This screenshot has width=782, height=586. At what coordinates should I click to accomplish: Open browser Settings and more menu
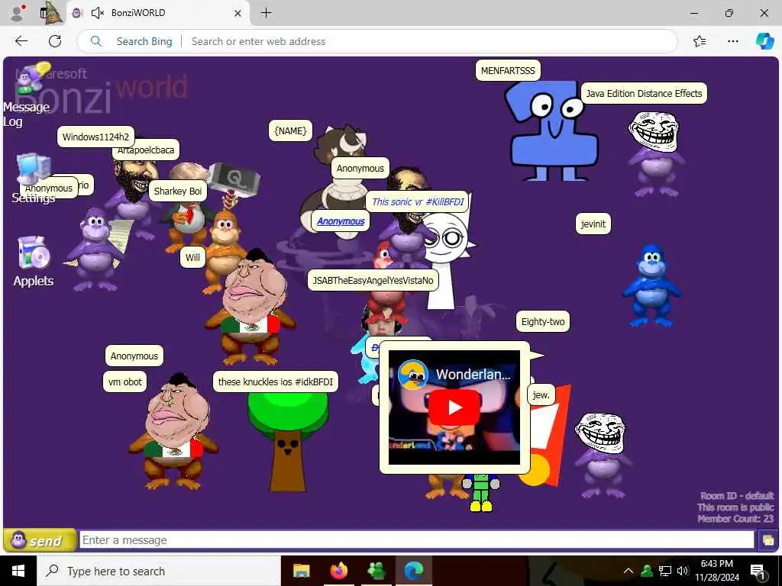pyautogui.click(x=732, y=41)
